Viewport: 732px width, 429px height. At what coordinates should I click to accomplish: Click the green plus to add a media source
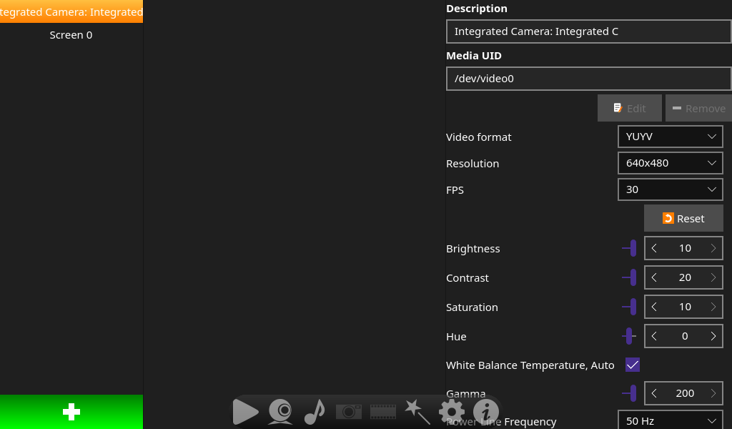tap(71, 411)
